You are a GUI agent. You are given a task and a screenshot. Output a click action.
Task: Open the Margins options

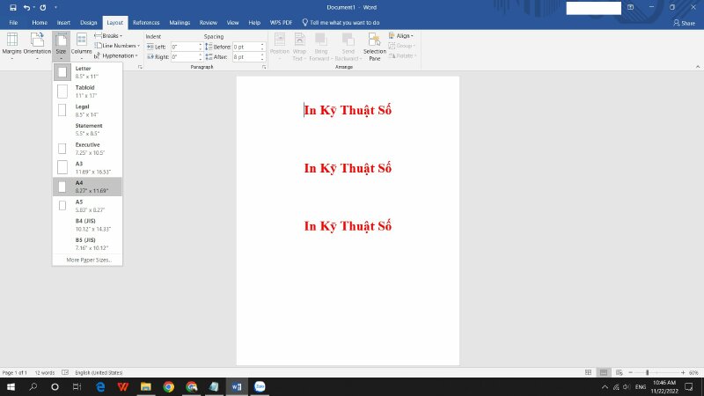coord(12,44)
